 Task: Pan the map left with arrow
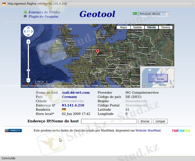(25, 31)
